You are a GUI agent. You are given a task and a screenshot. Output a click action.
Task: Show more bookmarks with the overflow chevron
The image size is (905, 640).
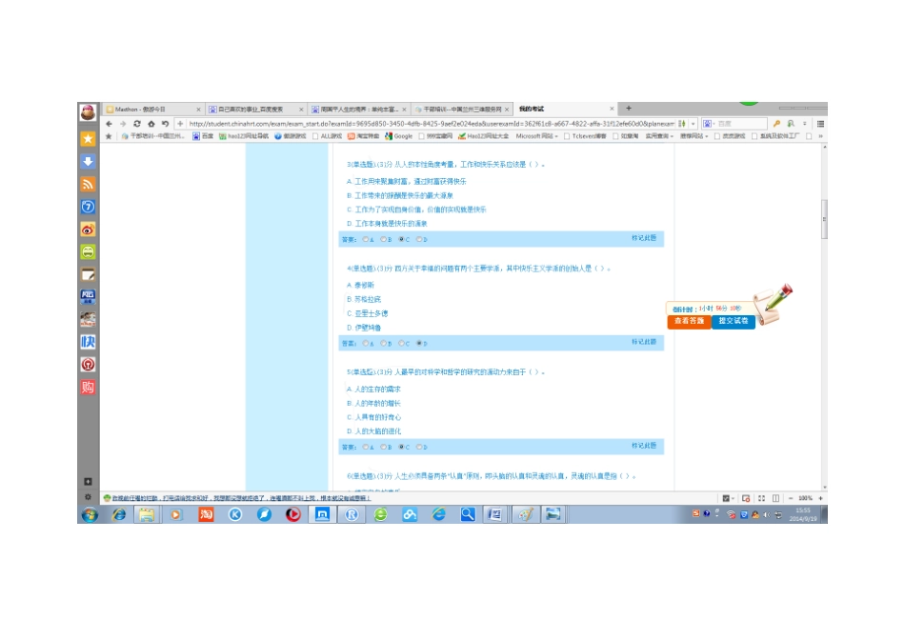click(820, 136)
